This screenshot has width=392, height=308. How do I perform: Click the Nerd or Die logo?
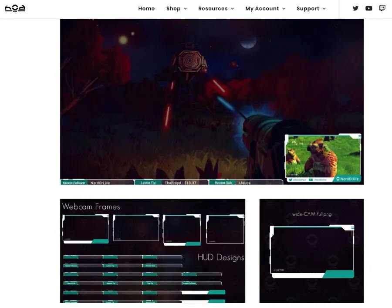[x=14, y=8]
